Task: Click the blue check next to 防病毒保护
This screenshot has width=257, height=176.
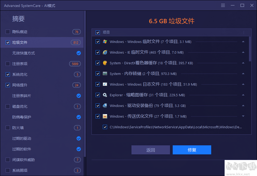Action: tap(79, 117)
